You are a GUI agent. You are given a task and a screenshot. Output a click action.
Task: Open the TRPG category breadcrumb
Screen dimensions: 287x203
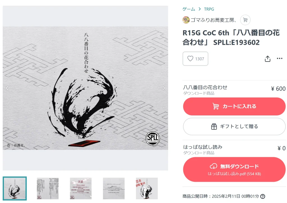click(209, 9)
